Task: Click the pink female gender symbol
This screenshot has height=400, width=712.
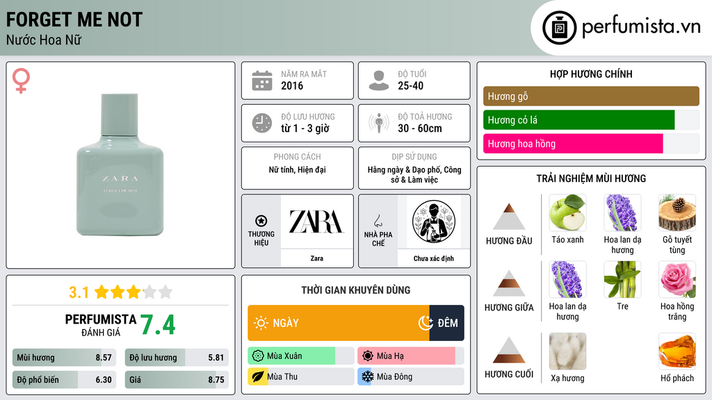Action: pyautogui.click(x=21, y=81)
